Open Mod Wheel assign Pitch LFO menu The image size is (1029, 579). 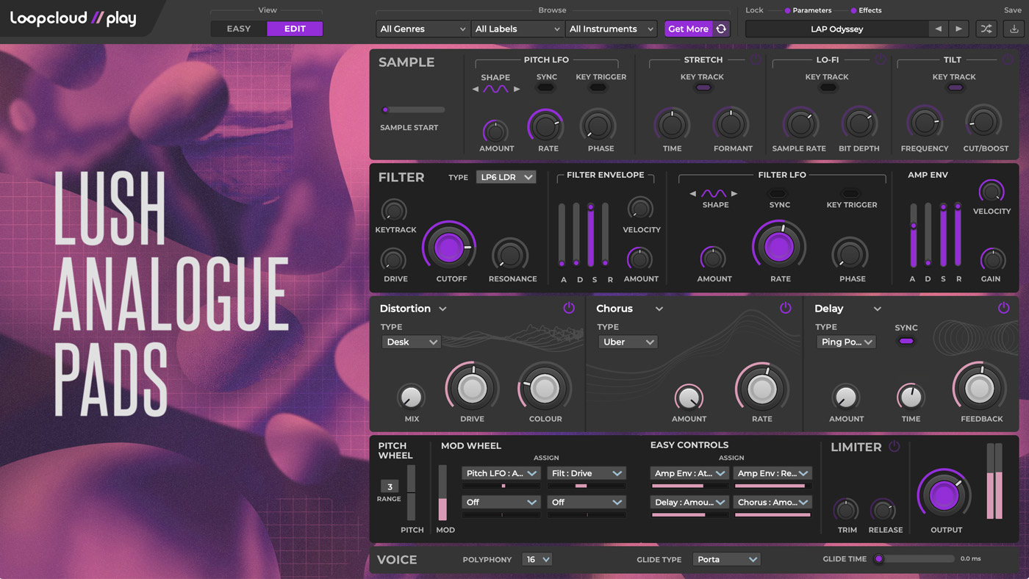click(x=501, y=473)
